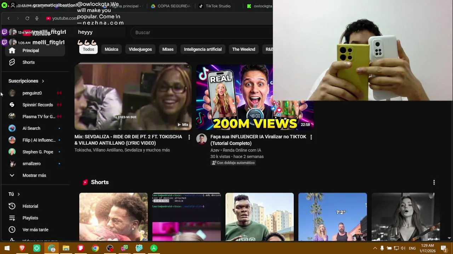Switch to COPIA SEGURIDAD browser tab
Viewport: 453px width, 254px height.
171,6
